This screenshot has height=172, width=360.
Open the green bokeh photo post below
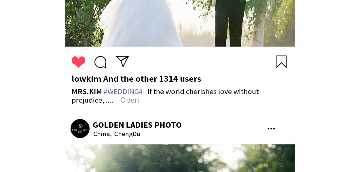click(180, 158)
